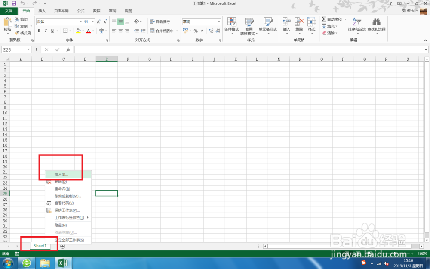
Task: Switch to the 插入 ribbon tab
Action: (x=42, y=11)
